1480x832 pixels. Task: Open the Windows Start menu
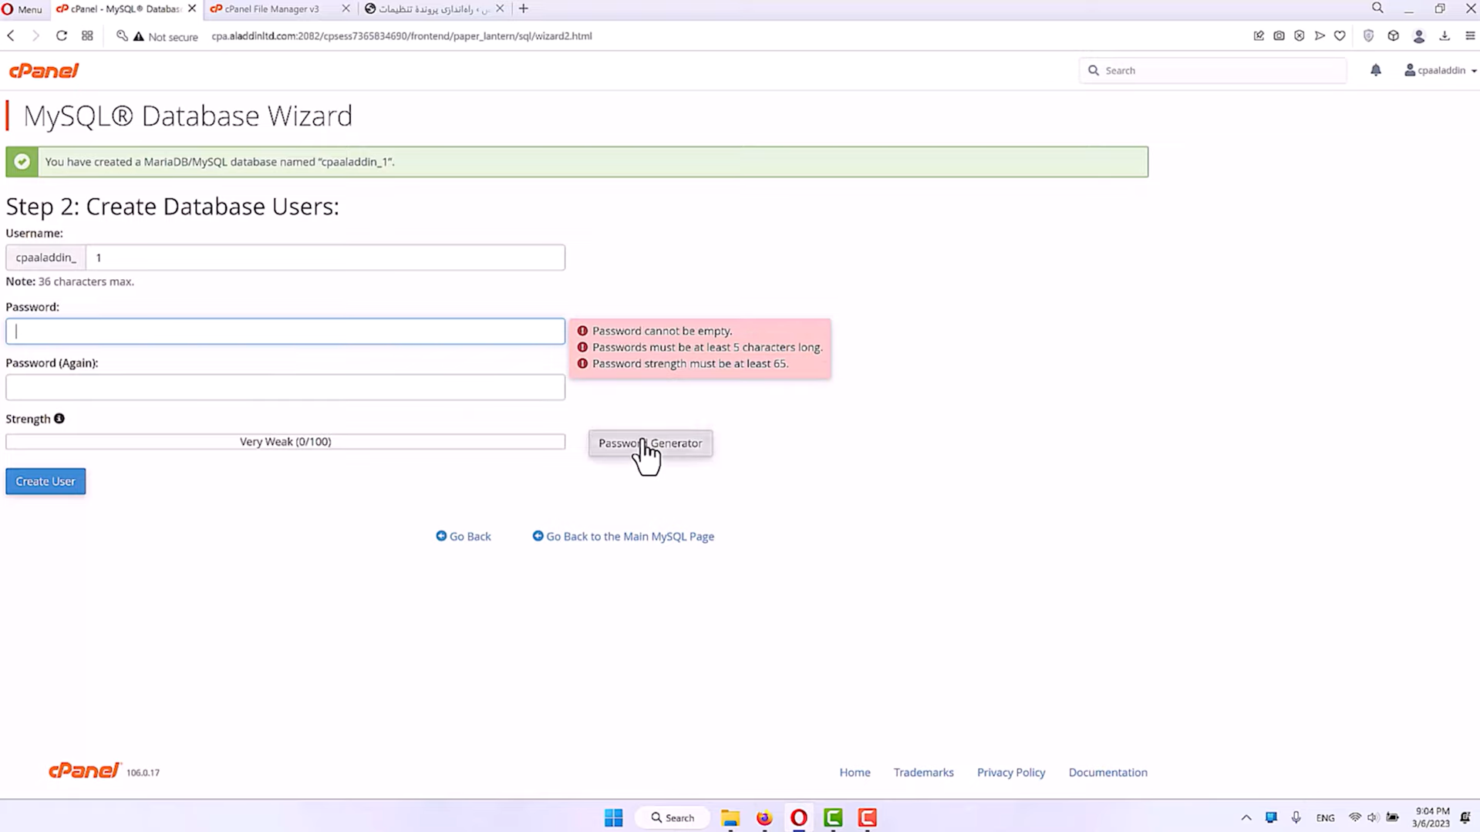tap(614, 817)
